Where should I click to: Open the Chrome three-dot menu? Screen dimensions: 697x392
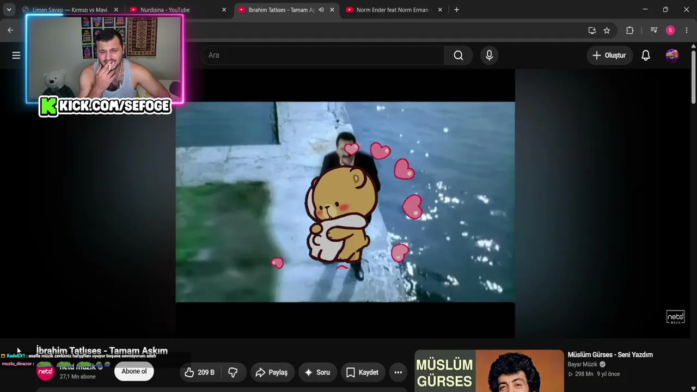click(687, 30)
